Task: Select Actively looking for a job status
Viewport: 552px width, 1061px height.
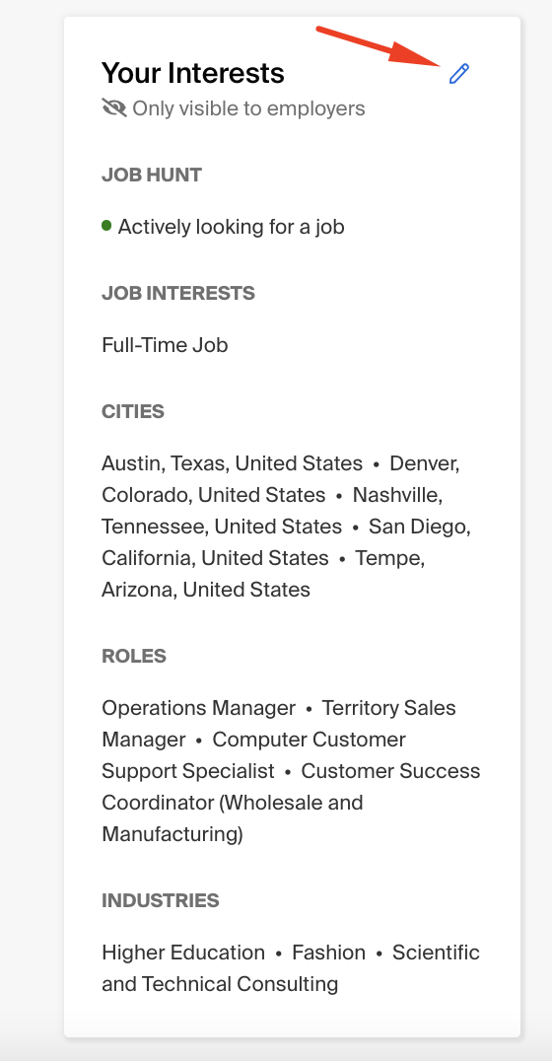Action: point(232,226)
